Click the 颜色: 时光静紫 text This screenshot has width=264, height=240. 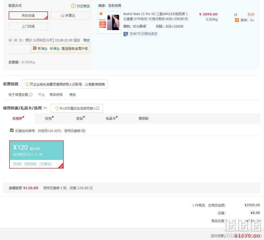(x=135, y=27)
